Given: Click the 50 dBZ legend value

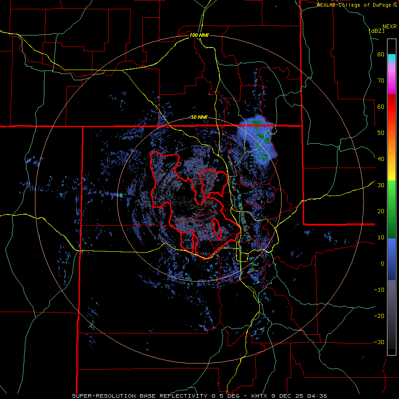Looking at the screenshot, I should (x=381, y=133).
